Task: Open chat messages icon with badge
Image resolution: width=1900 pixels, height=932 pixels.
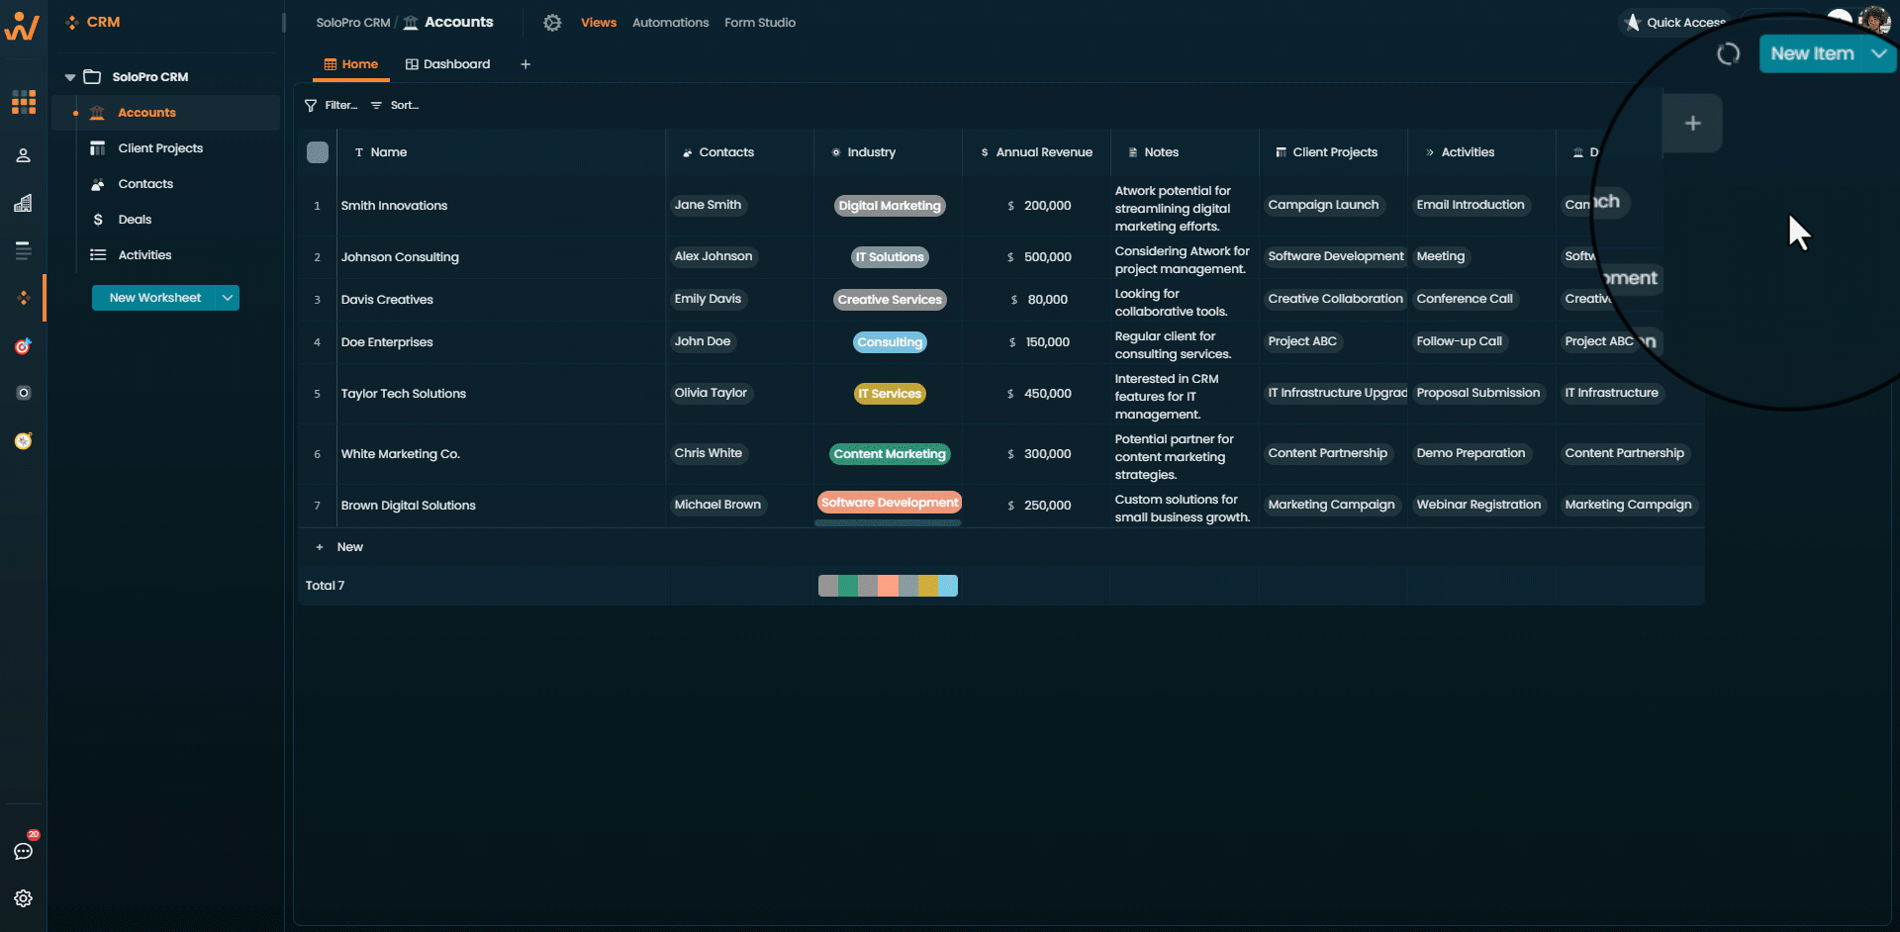Action: point(24,851)
